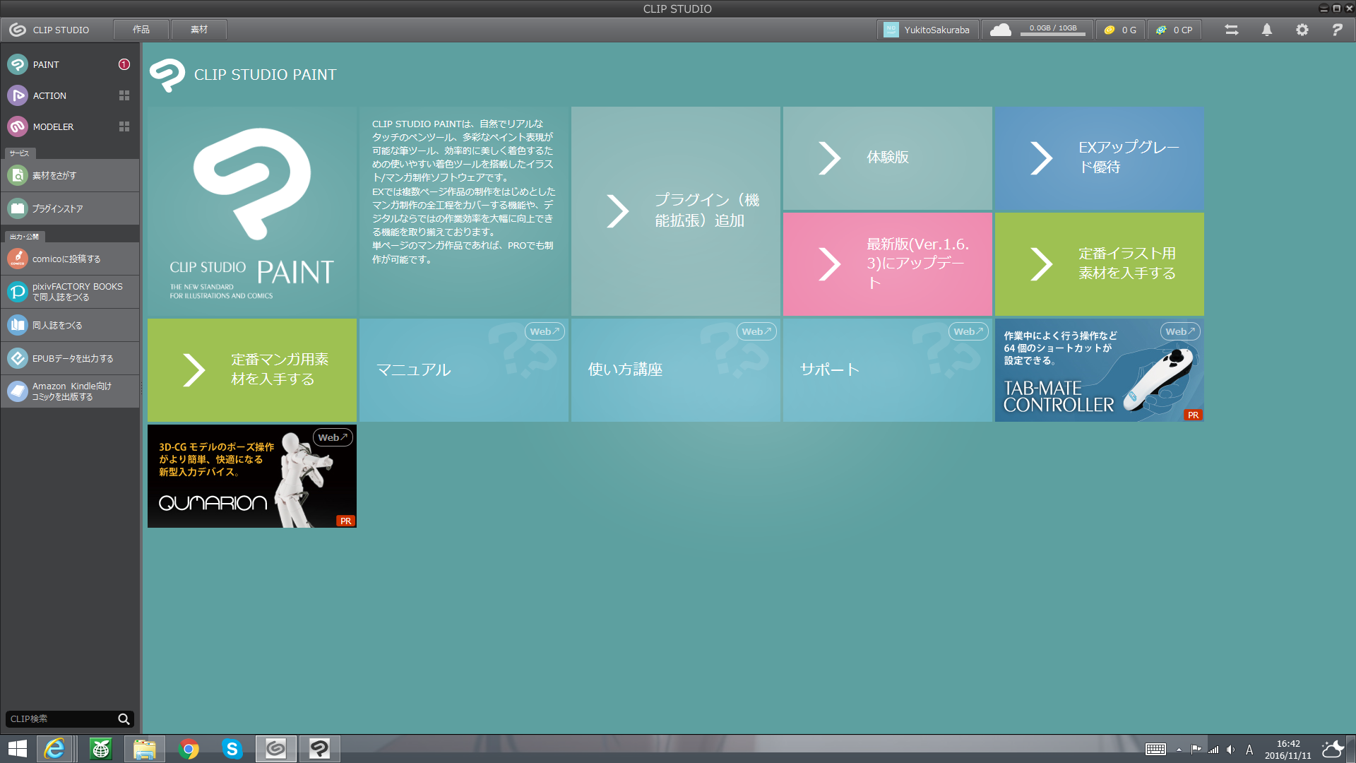Click the grid icon beside MODELER

click(124, 126)
